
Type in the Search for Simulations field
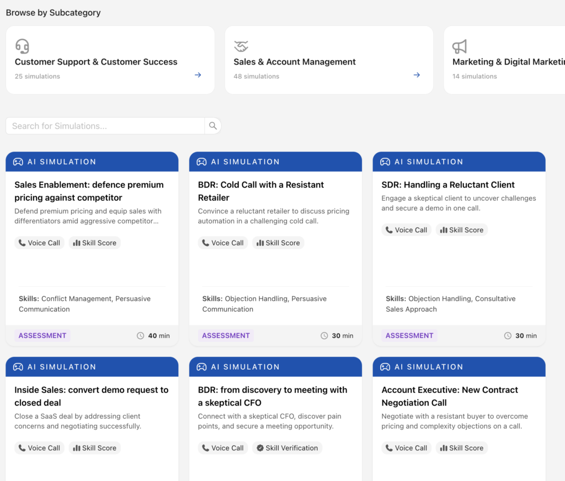point(105,126)
